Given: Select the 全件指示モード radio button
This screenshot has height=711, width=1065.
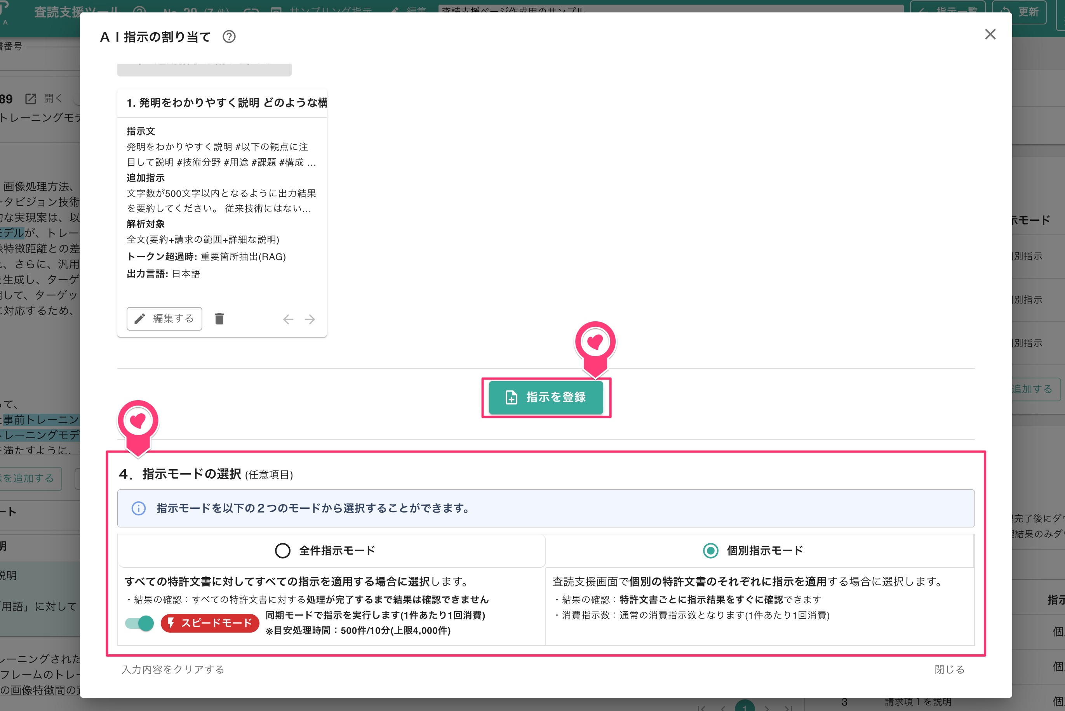Looking at the screenshot, I should point(283,550).
